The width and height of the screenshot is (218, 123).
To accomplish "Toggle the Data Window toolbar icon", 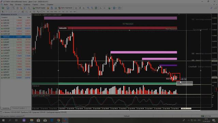I will 17,8.
